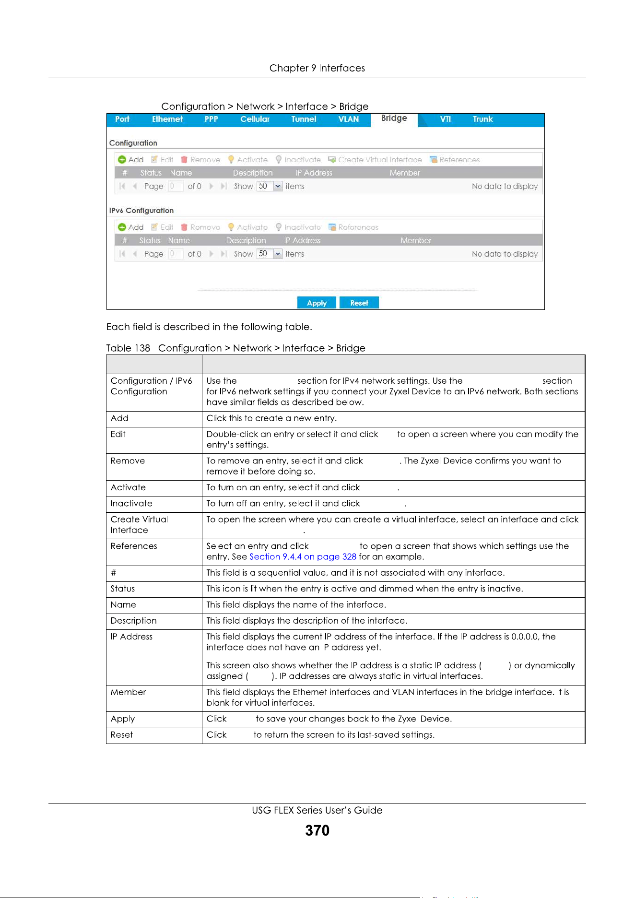The width and height of the screenshot is (635, 898).
Task: Click the Edit icon in the IPv6 Configuration section
Action: click(x=154, y=227)
